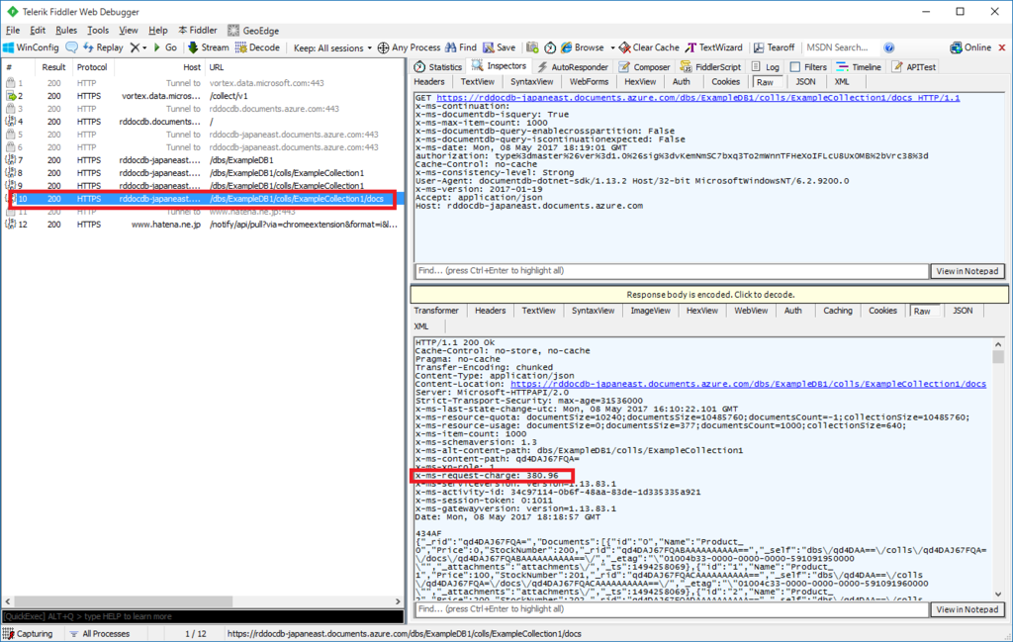The image size is (1013, 642).
Task: Click the timer stopwatch icon
Action: (550, 47)
